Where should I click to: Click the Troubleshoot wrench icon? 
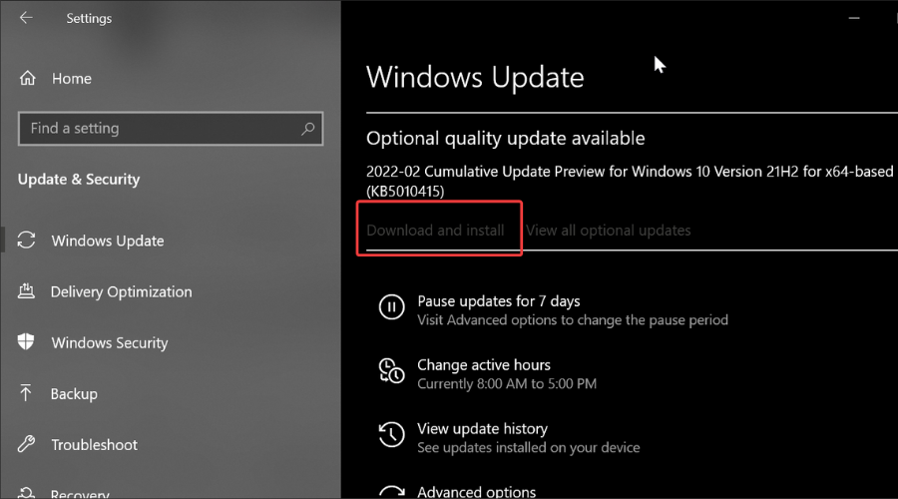tap(26, 444)
